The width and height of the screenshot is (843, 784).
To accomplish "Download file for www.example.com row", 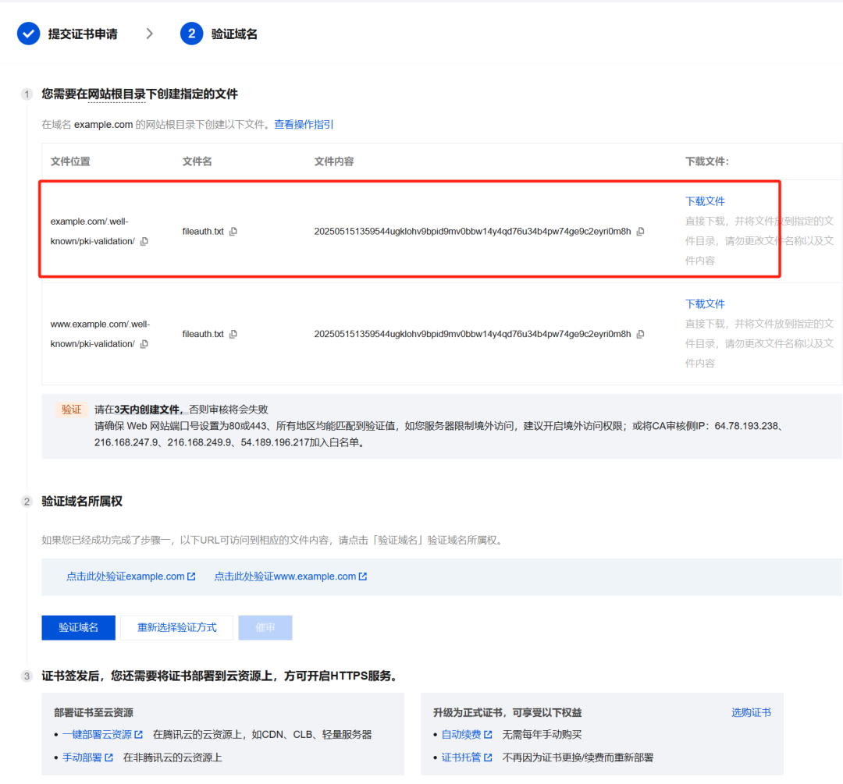I will click(x=705, y=303).
